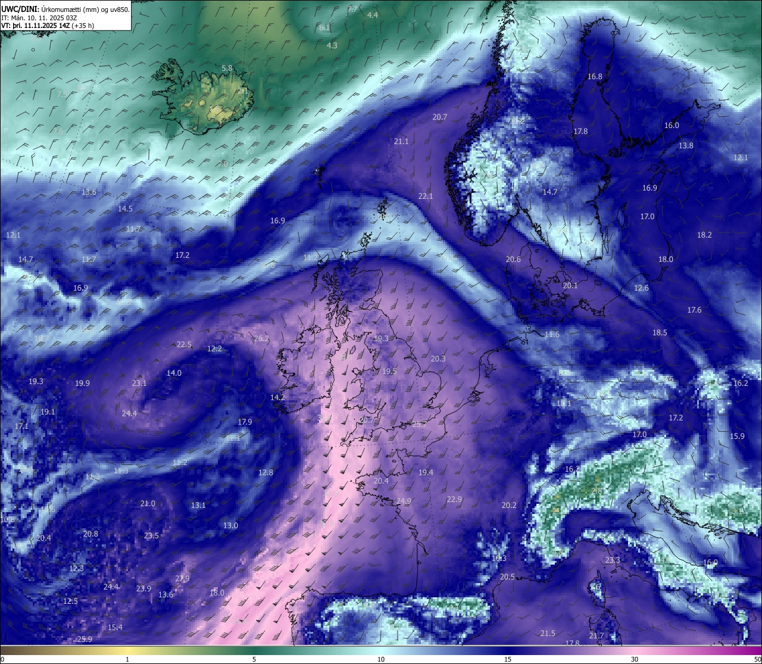Viewport: 762px width, 664px height.
Task: Click the 20.1 value over Denmark
Action: point(570,285)
